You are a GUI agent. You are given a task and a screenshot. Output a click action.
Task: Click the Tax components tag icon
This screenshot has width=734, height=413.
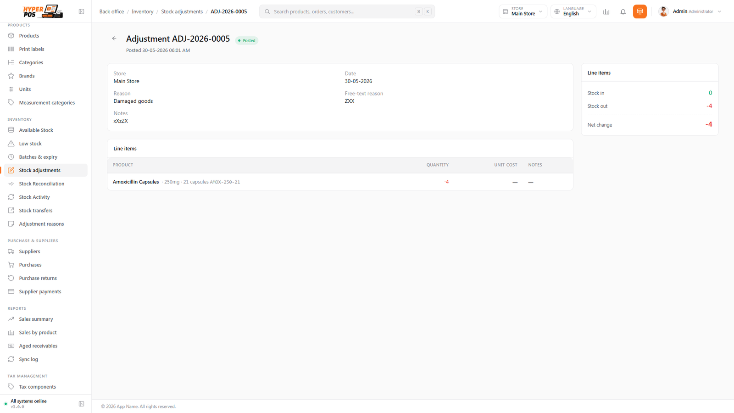coord(11,387)
